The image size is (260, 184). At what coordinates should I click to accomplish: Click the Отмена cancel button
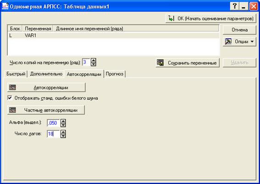tap(239, 30)
